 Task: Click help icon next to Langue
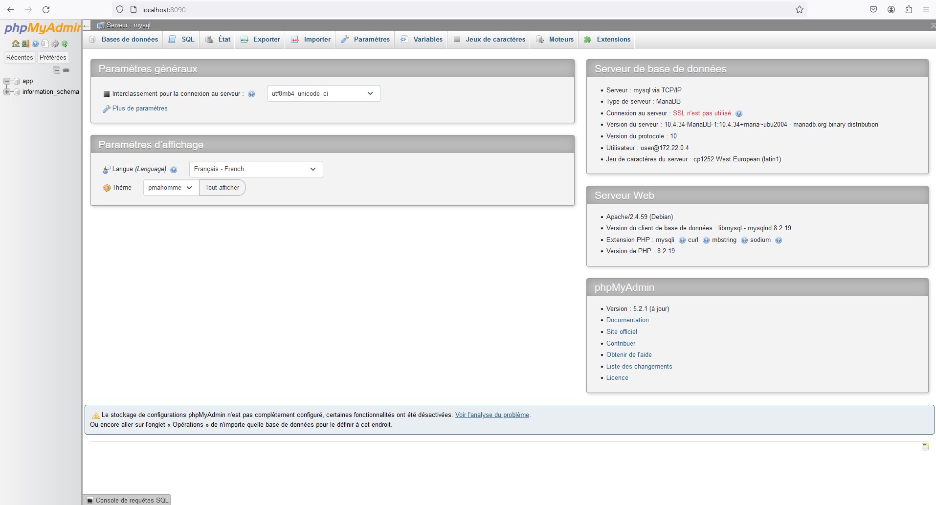174,170
